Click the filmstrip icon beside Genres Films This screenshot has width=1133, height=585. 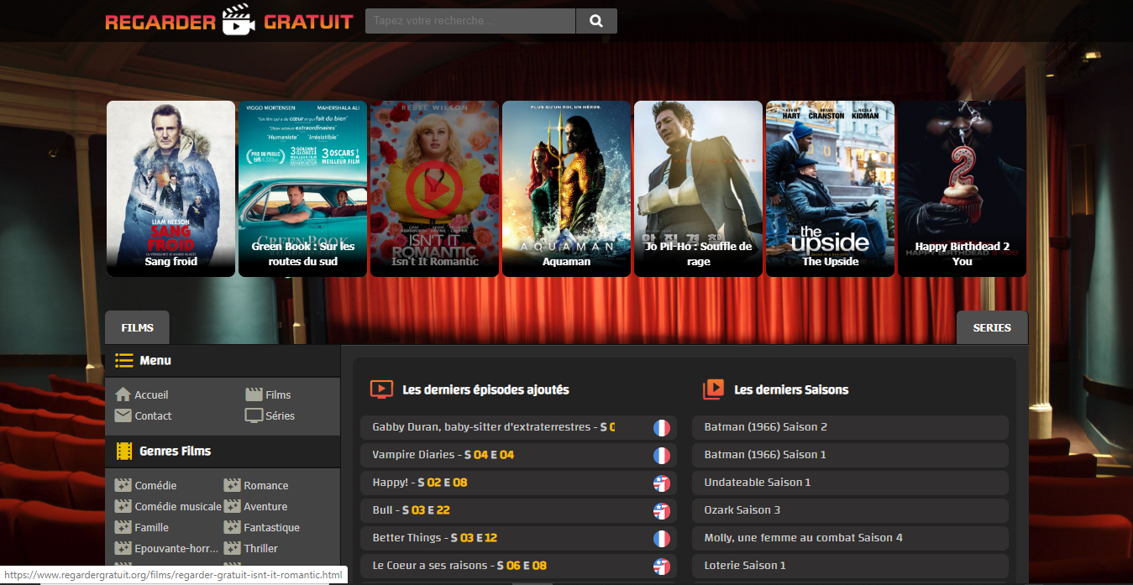click(124, 451)
